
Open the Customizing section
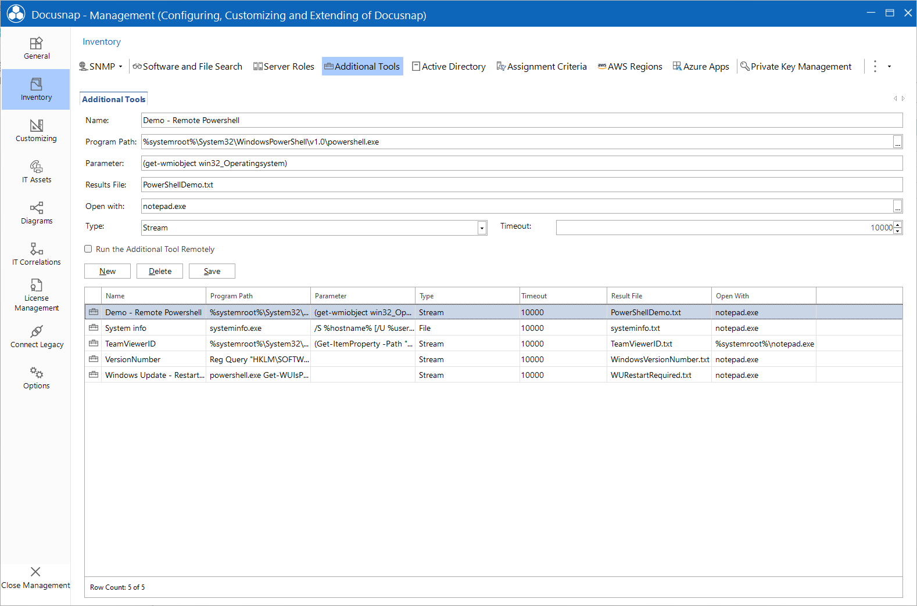pyautogui.click(x=36, y=131)
